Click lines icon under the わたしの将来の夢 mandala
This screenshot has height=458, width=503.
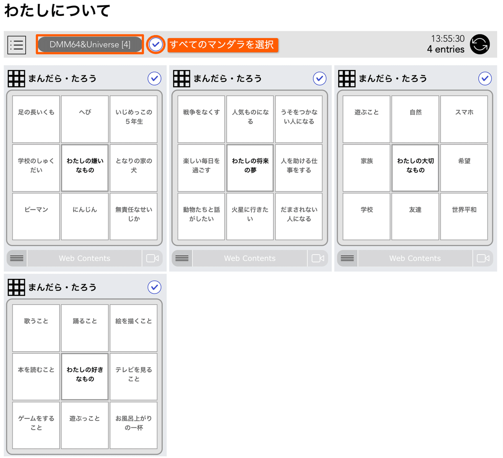(x=182, y=258)
